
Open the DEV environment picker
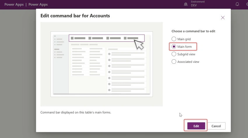click(198, 3)
